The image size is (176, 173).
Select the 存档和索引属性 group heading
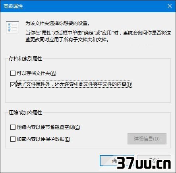[x=25, y=59]
